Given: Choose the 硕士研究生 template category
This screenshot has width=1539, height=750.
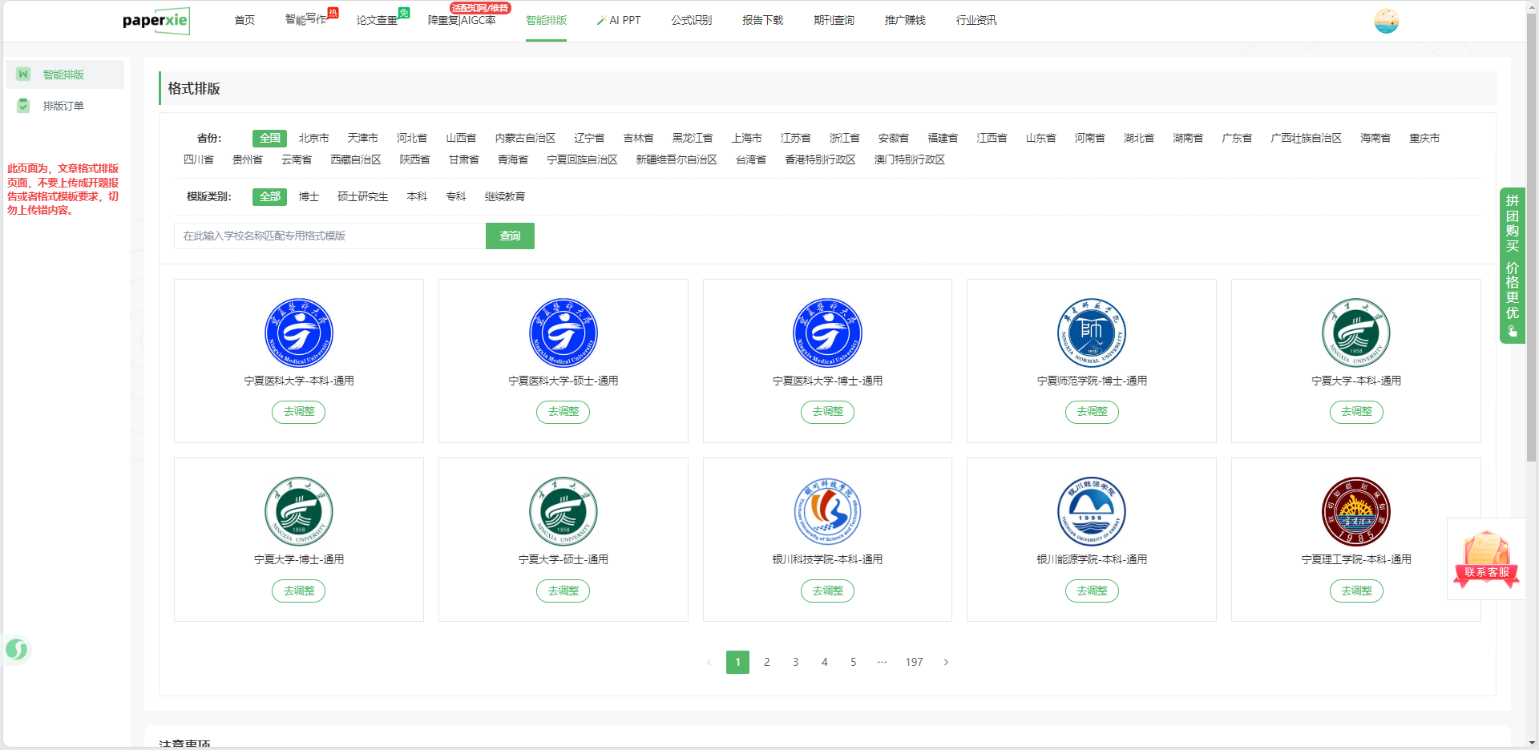Looking at the screenshot, I should pyautogui.click(x=362, y=196).
